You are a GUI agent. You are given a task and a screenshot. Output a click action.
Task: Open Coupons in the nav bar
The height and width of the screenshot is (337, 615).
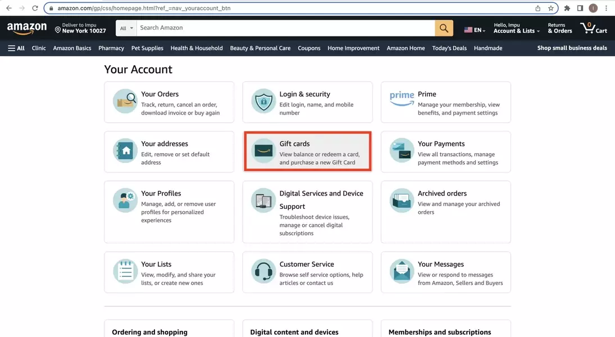coord(309,48)
